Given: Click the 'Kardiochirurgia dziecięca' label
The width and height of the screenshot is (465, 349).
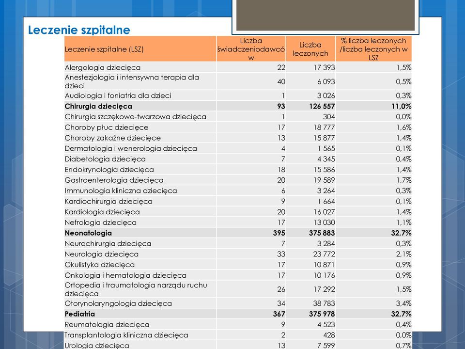Looking at the screenshot, I should (108, 202).
